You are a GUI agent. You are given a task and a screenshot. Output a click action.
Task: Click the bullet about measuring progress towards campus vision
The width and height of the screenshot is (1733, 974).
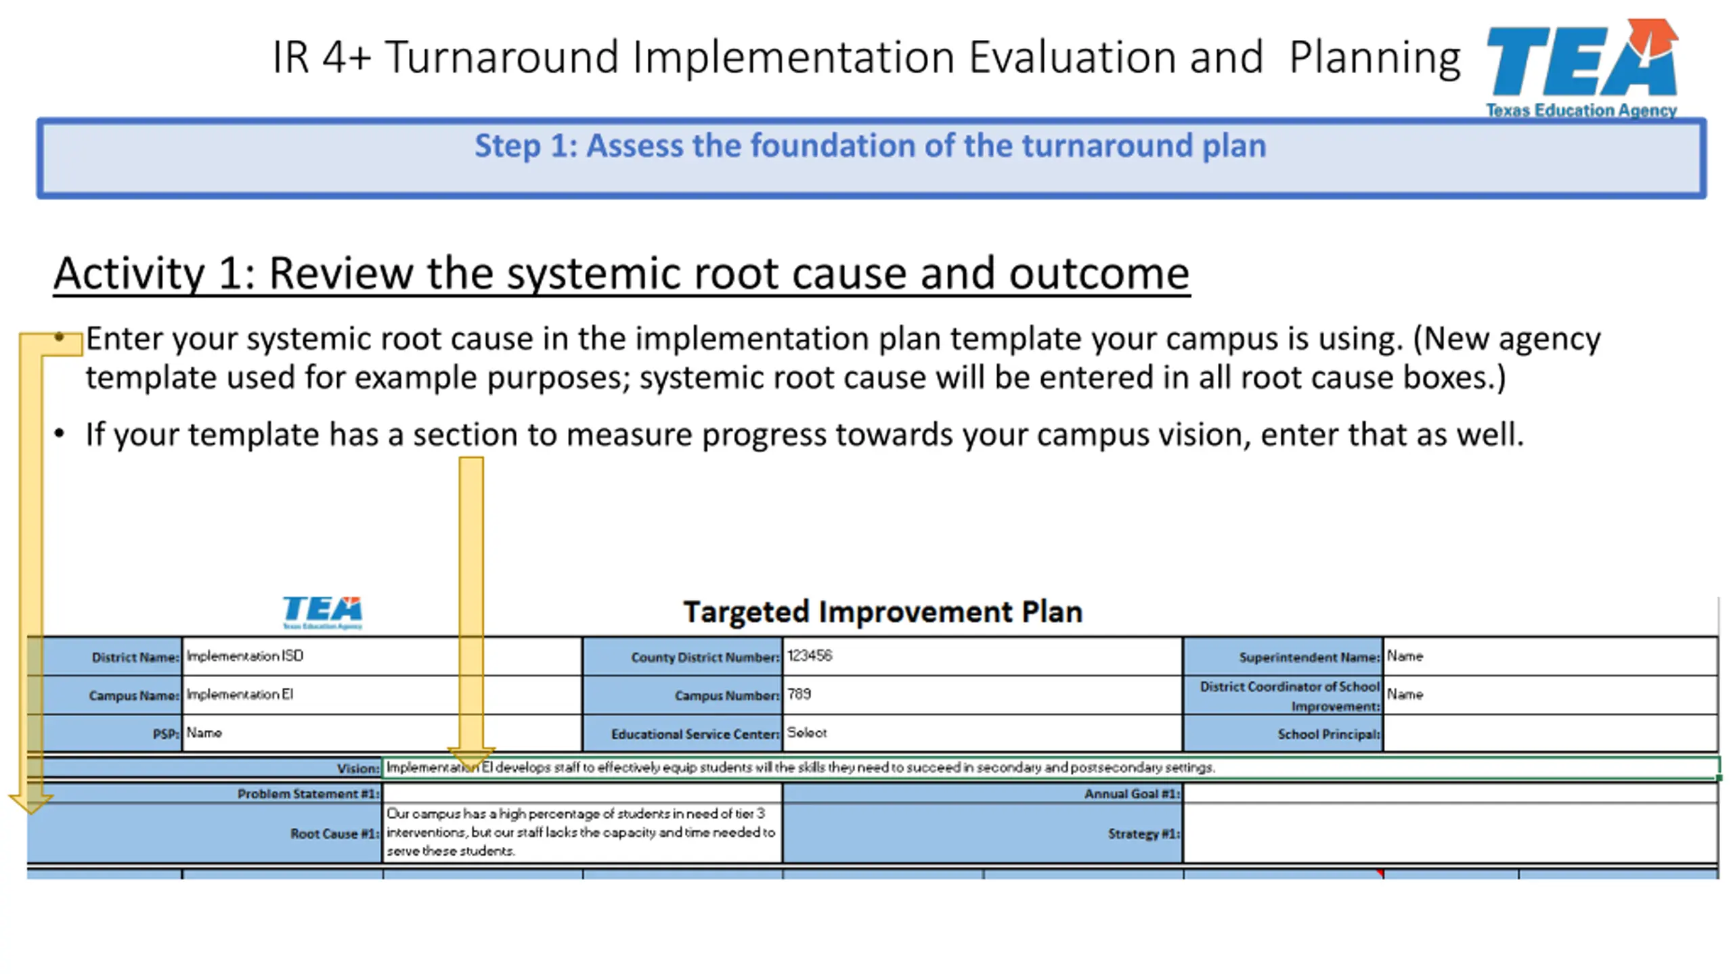click(804, 435)
